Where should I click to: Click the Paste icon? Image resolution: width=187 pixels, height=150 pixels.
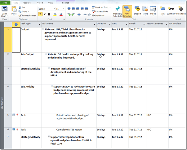point(14,11)
